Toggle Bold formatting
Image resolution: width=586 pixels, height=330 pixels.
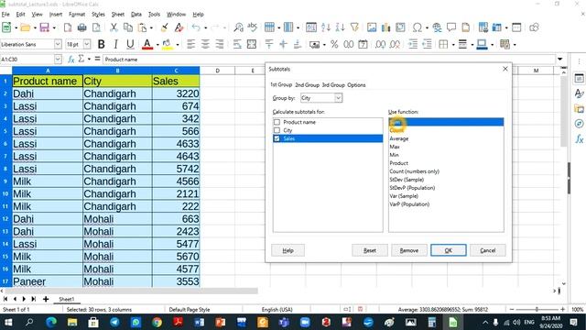[x=101, y=45]
